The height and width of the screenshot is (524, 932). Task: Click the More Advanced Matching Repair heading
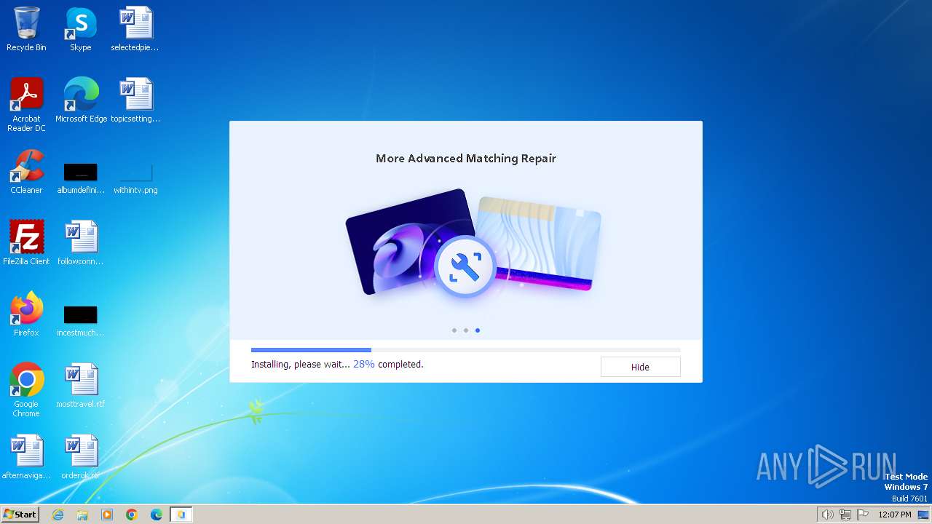466,158
